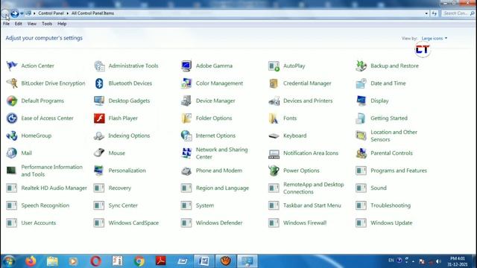Open the Mail icon

(12, 153)
